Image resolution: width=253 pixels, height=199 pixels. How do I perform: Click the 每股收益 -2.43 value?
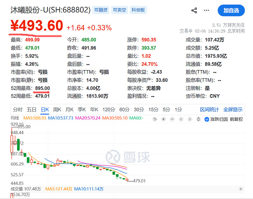157,72
